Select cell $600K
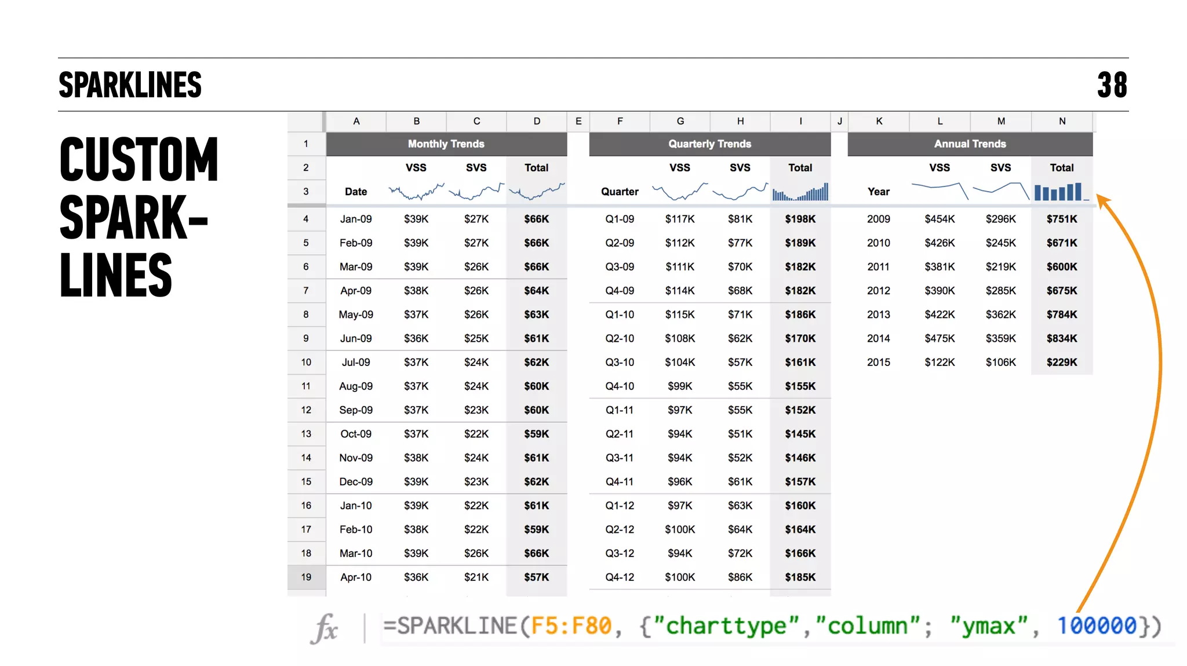 pos(1062,266)
